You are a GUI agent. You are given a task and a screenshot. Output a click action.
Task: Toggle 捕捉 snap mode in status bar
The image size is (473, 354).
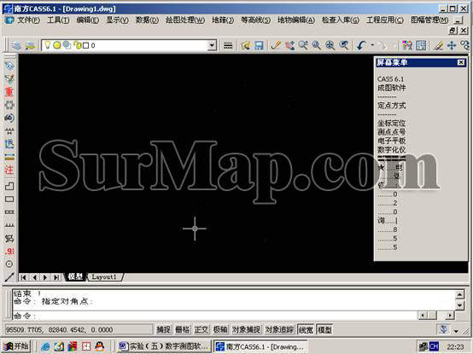pyautogui.click(x=164, y=329)
